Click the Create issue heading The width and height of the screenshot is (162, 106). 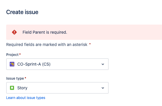coord(22,12)
